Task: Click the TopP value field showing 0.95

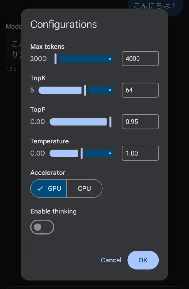Action: [140, 122]
